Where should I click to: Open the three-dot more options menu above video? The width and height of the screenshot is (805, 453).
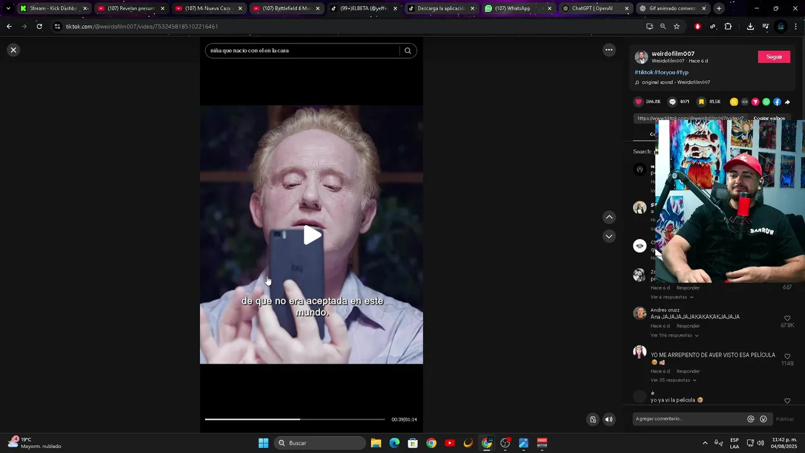point(609,50)
